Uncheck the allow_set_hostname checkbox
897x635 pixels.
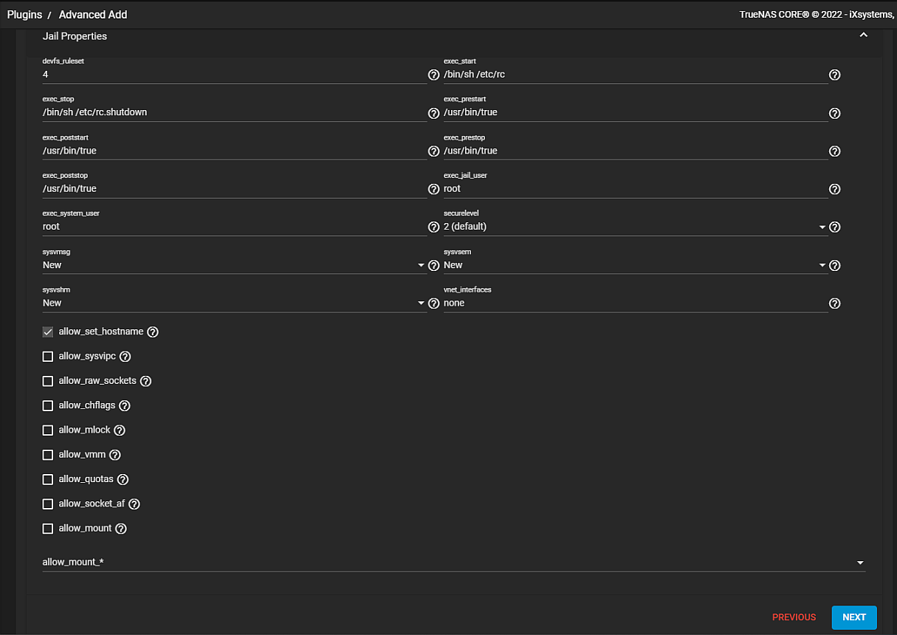tap(48, 332)
